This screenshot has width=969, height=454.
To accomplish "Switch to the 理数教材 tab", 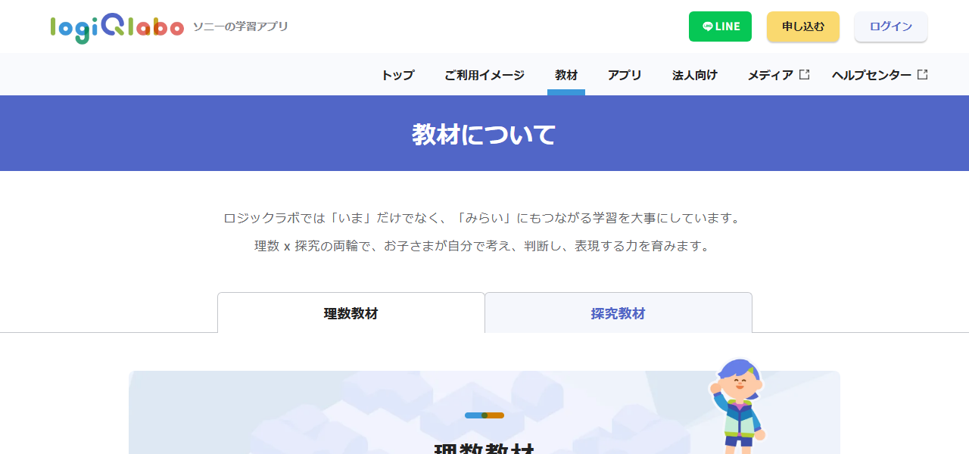I will [x=351, y=313].
